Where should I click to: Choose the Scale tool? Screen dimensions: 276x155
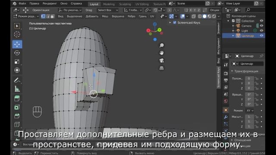pos(17,62)
